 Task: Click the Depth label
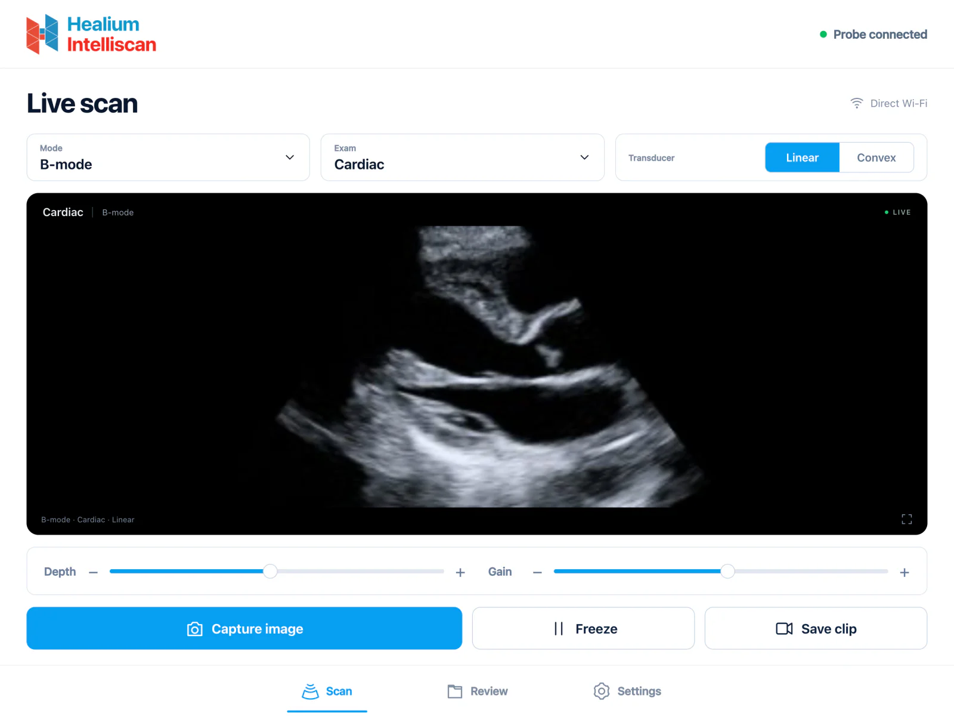click(60, 572)
